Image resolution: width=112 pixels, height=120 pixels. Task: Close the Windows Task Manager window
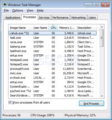coord(105,5)
